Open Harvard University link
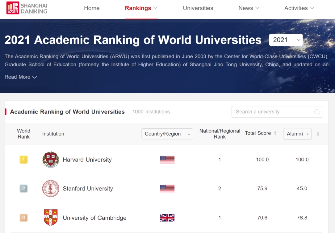This screenshot has height=233, width=335. click(x=87, y=160)
